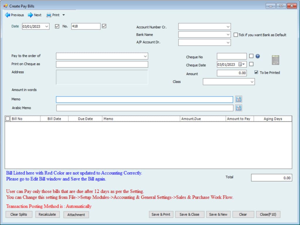Sort by Amount.Due column header
This screenshot has height=225, width=300.
[203, 119]
